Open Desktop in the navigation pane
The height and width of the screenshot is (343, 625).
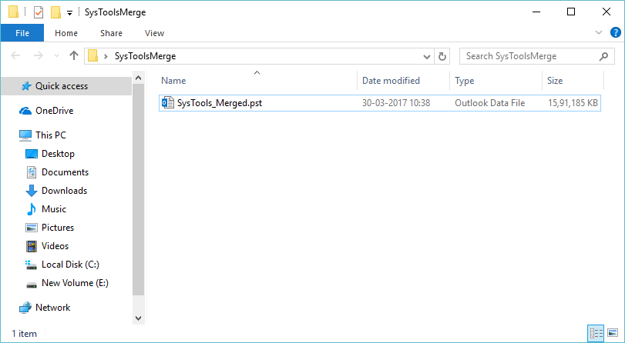[x=58, y=154]
